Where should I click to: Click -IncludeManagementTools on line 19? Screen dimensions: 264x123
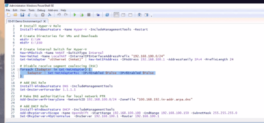point(91,86)
